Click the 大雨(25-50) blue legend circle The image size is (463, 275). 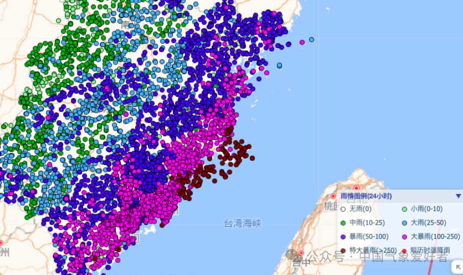404,223
